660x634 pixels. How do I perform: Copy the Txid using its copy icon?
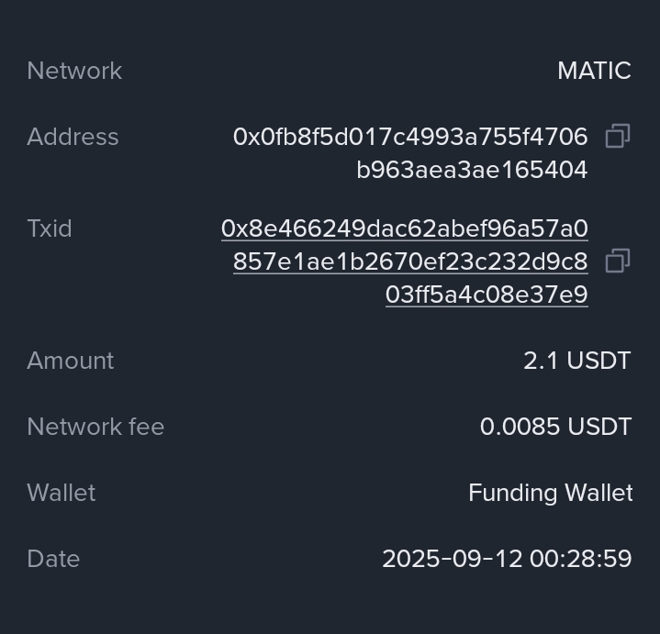point(618,261)
